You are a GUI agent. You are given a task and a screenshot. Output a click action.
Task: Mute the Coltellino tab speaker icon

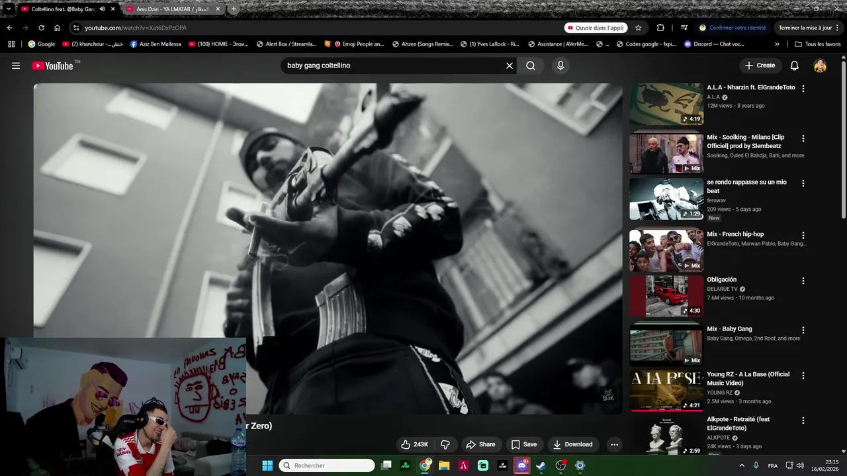pyautogui.click(x=102, y=9)
